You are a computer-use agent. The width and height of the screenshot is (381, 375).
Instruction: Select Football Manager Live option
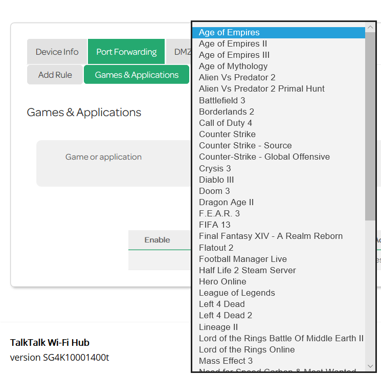coord(279,259)
